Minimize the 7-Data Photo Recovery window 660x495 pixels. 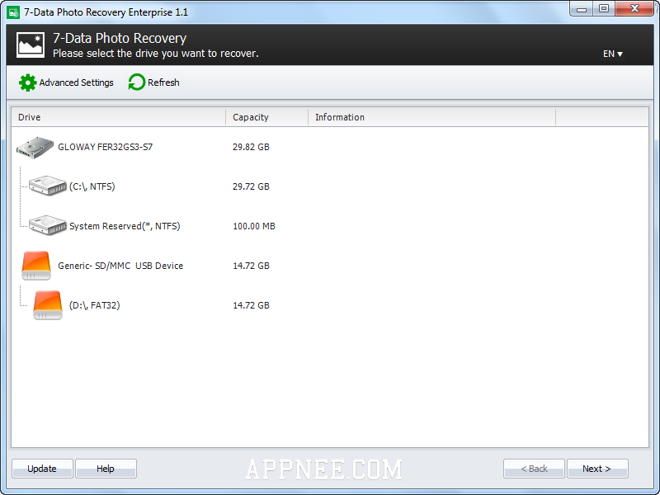[x=582, y=9]
